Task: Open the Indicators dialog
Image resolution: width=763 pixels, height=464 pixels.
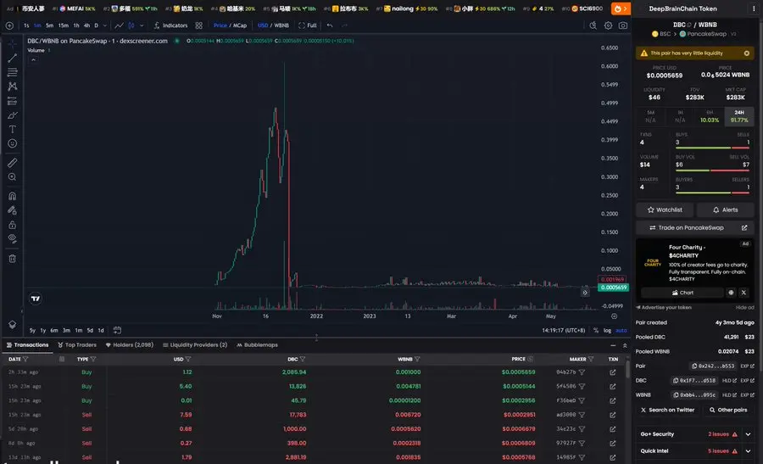Action: [x=170, y=25]
